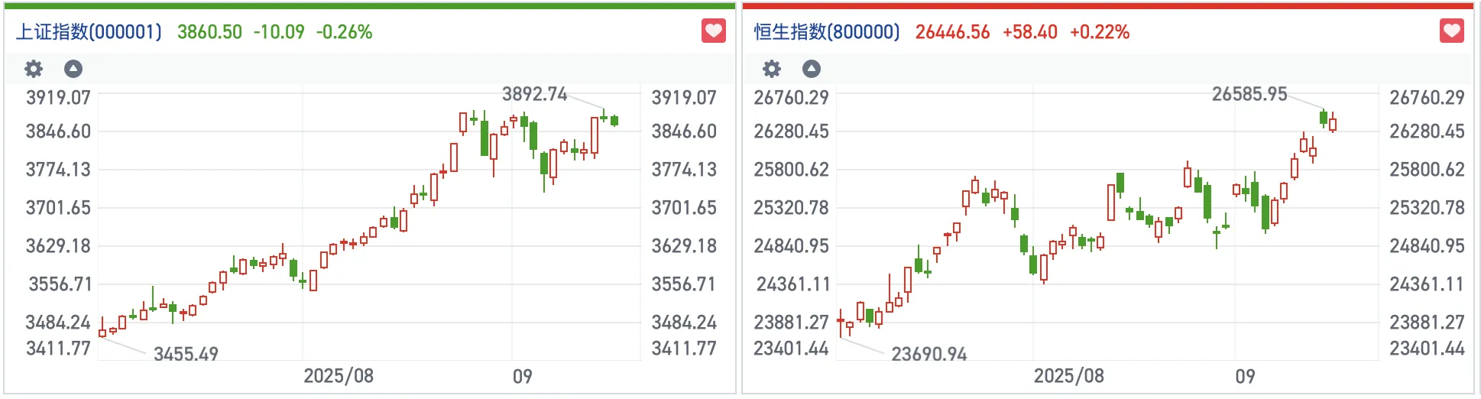1481x399 pixels.
Task: Open settings gear on Shanghai index chart
Action: [x=34, y=69]
